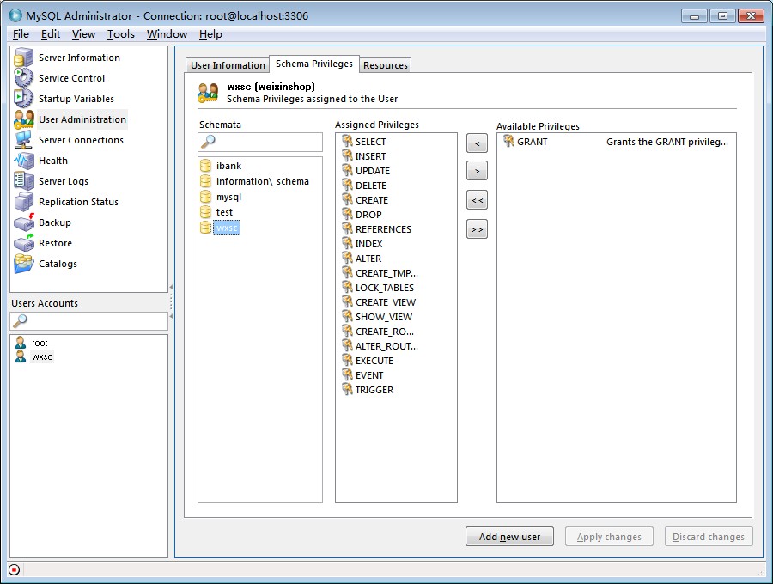The image size is (773, 584).
Task: Switch to the Resources tab
Action: 386,65
